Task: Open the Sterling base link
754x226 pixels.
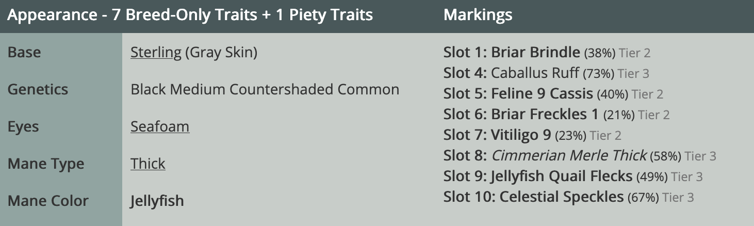Action: (156, 52)
